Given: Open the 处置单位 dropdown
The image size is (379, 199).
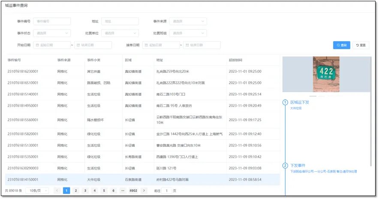Looking at the screenshot, I should pyautogui.click(x=120, y=33).
